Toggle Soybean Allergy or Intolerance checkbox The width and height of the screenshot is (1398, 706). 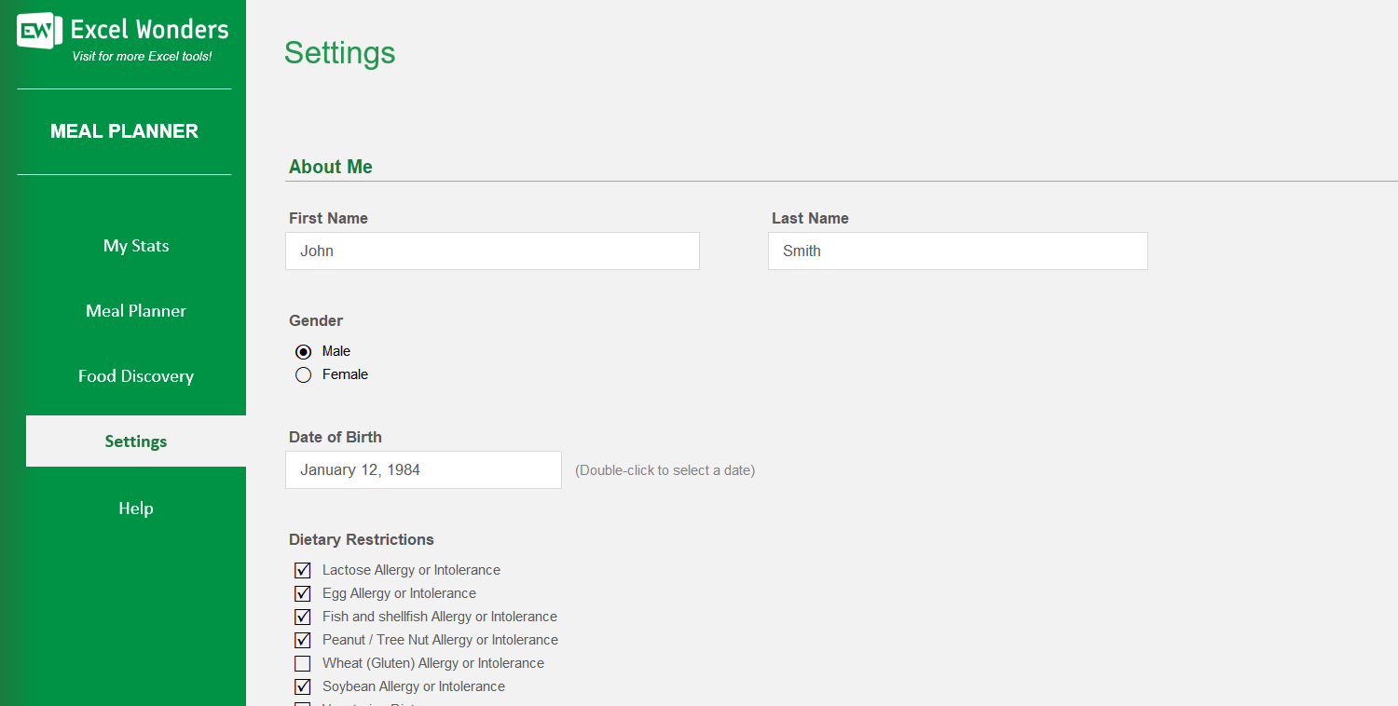tap(303, 687)
